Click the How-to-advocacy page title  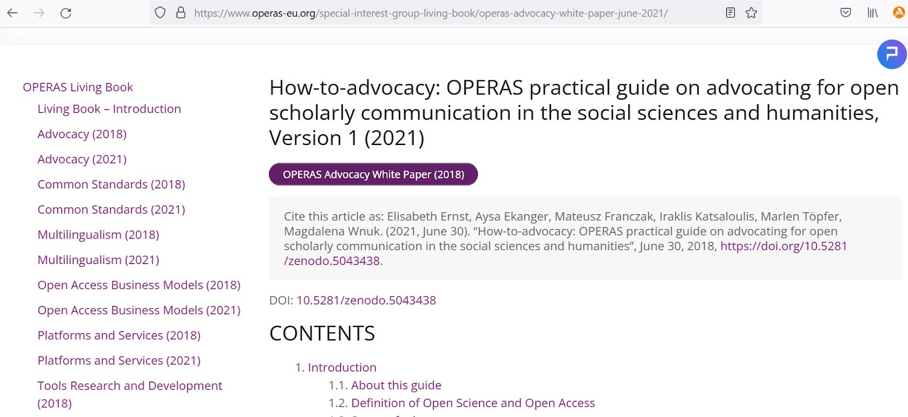tap(584, 113)
